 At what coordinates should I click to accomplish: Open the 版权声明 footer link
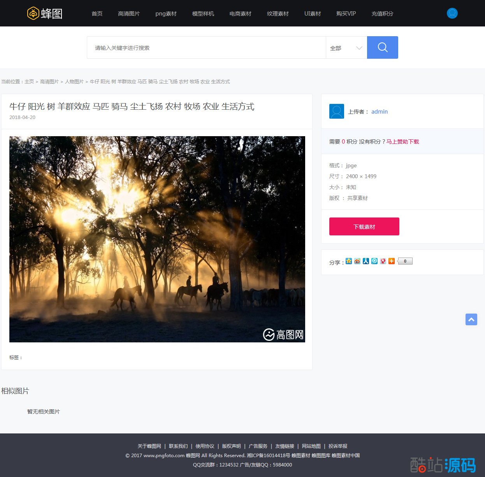[231, 446]
